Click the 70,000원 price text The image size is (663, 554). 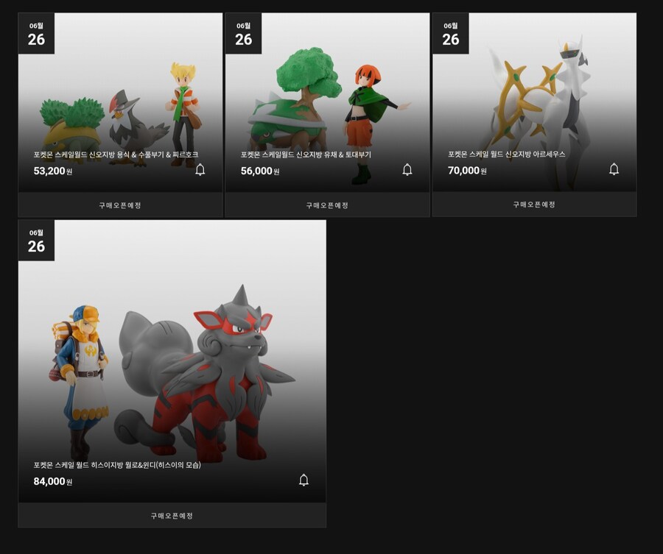[467, 171]
